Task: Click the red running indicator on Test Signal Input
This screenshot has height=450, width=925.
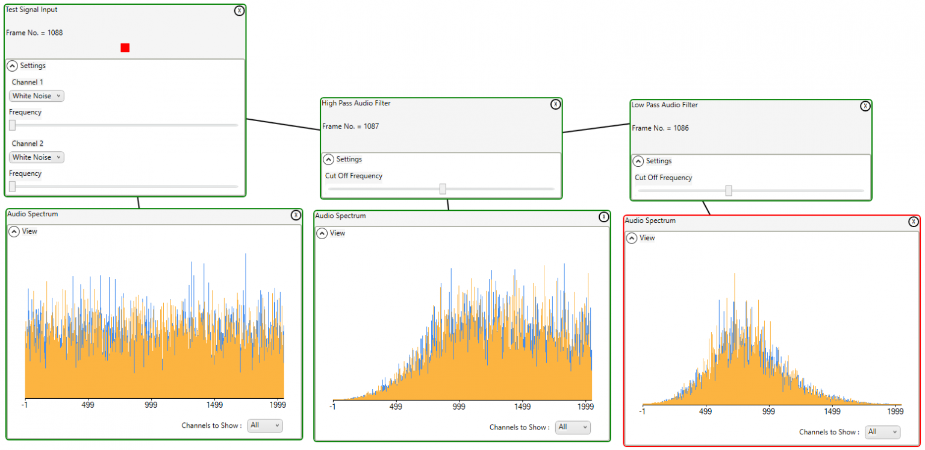Action: pyautogui.click(x=125, y=47)
